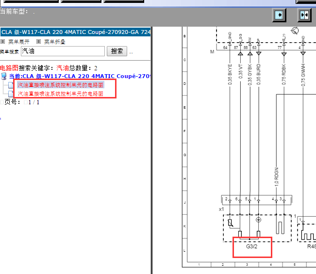Collapse the menu via 菜单折叠 link

[x=55, y=42]
